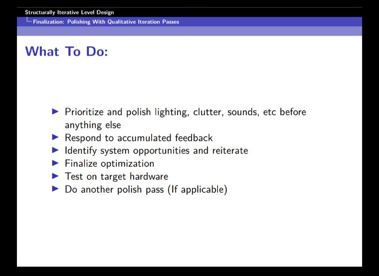Open the Structurally Iterative Level Design section link
This screenshot has height=276, width=379.
point(69,12)
